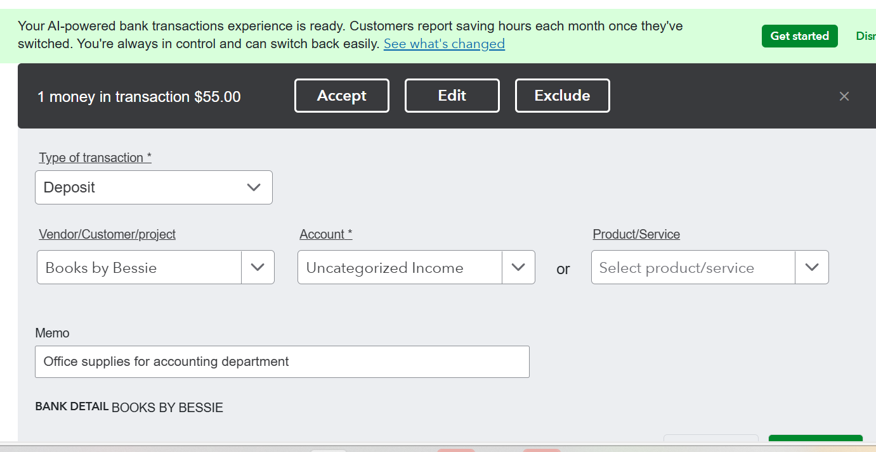Expand the Account dropdown arrow

pyautogui.click(x=518, y=267)
